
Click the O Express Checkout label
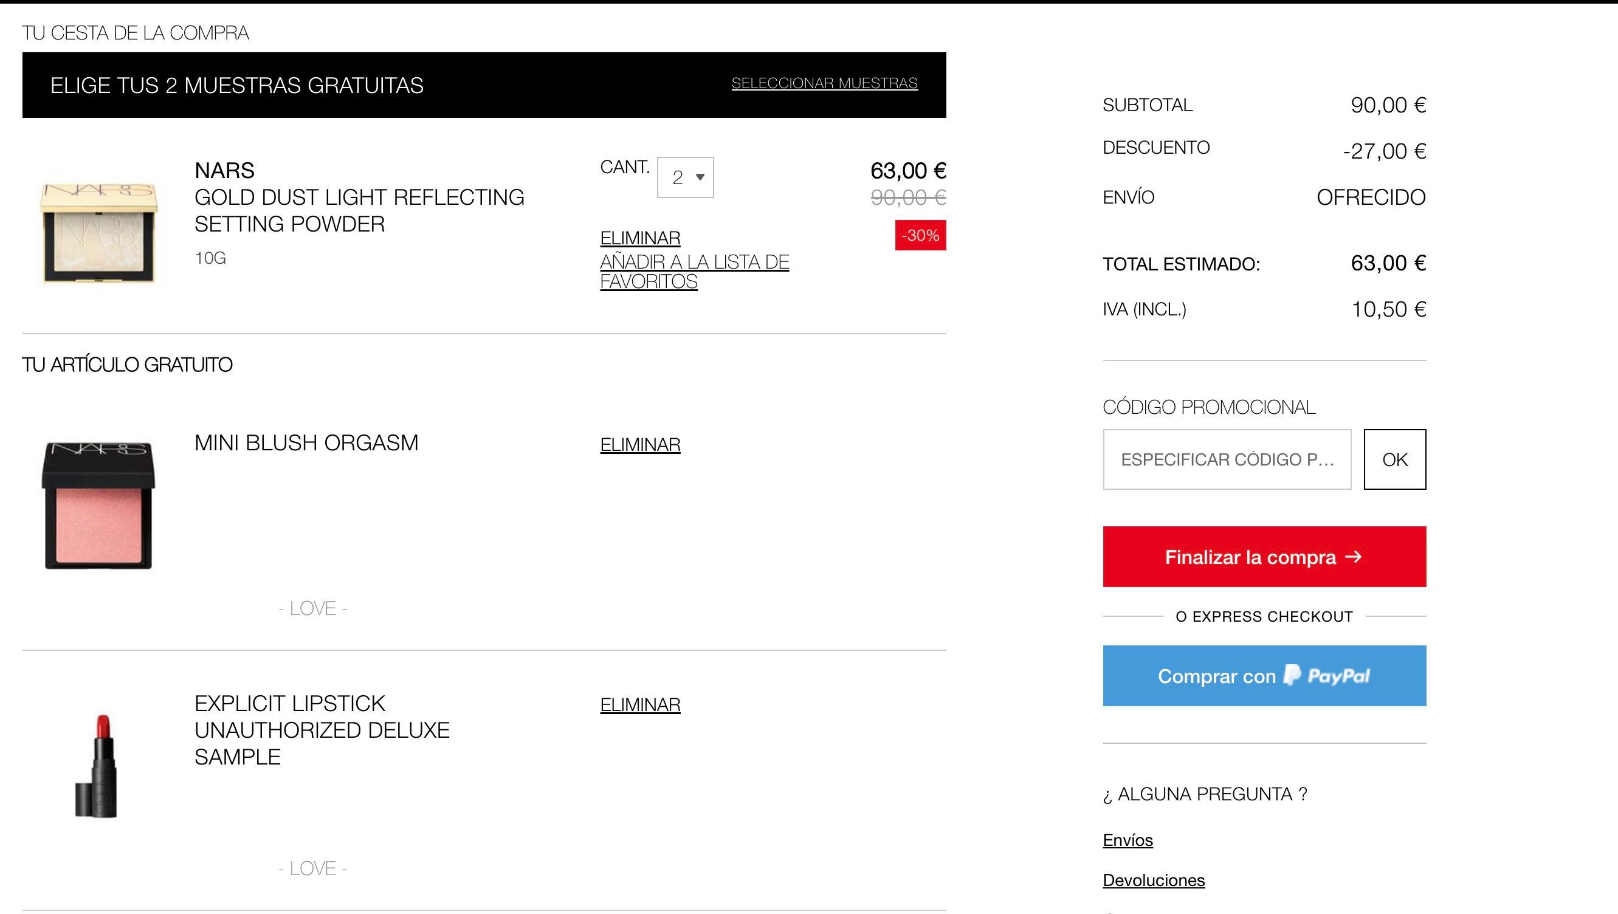(1264, 616)
